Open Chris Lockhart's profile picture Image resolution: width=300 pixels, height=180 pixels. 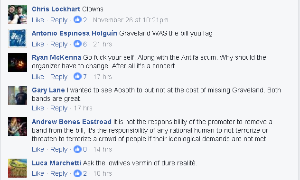18,14
